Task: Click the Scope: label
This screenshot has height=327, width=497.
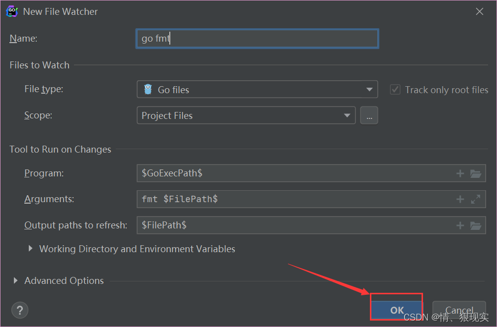Action: tap(38, 115)
